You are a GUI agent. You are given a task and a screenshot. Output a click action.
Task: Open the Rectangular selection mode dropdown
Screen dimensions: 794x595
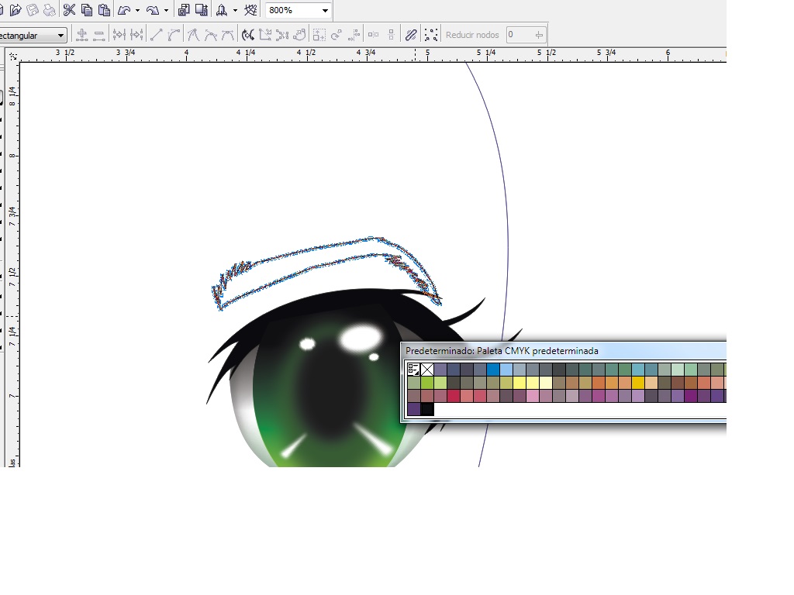click(60, 36)
